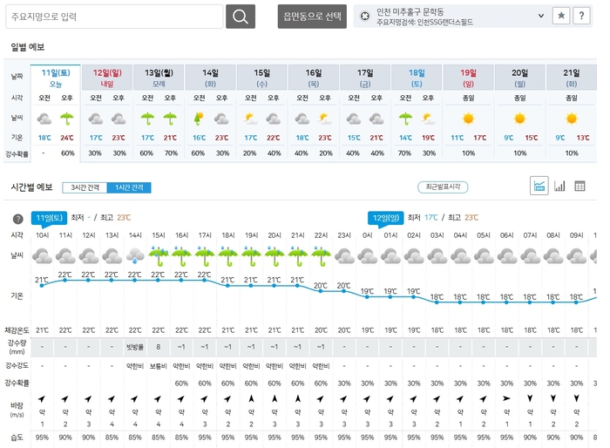Screen dimensions: 610x448
Task: Select the 13일(월) 모레 daily forecast tab
Action: click(158, 78)
